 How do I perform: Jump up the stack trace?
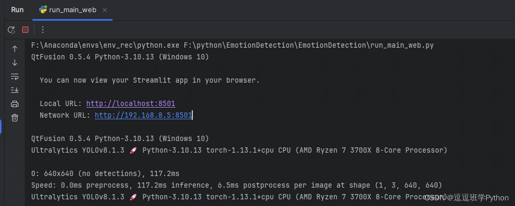(x=15, y=49)
